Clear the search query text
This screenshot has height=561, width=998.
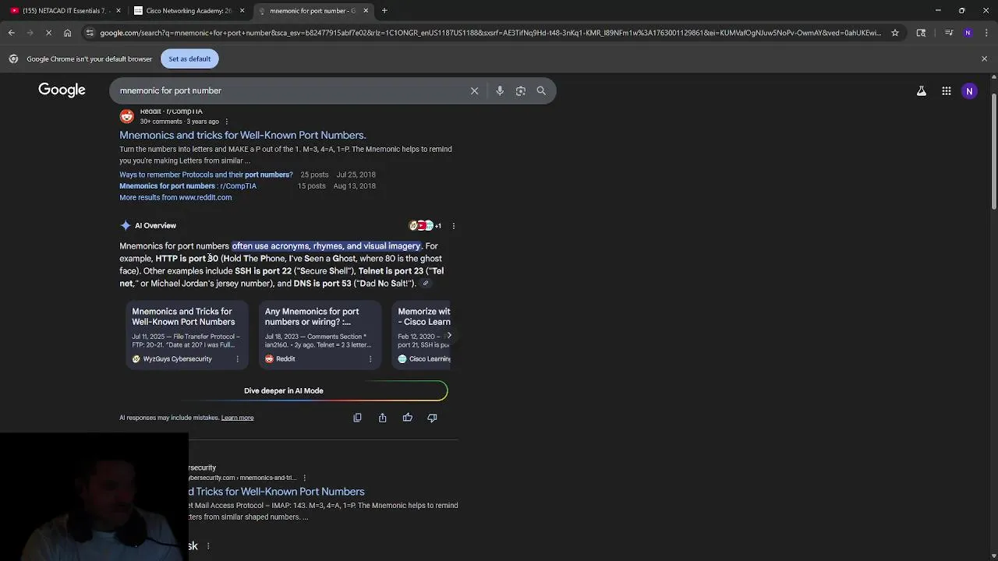[x=474, y=91]
